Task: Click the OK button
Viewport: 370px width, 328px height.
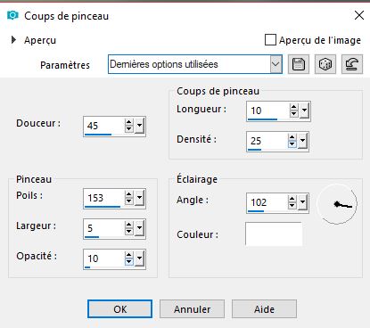Action: tap(119, 309)
